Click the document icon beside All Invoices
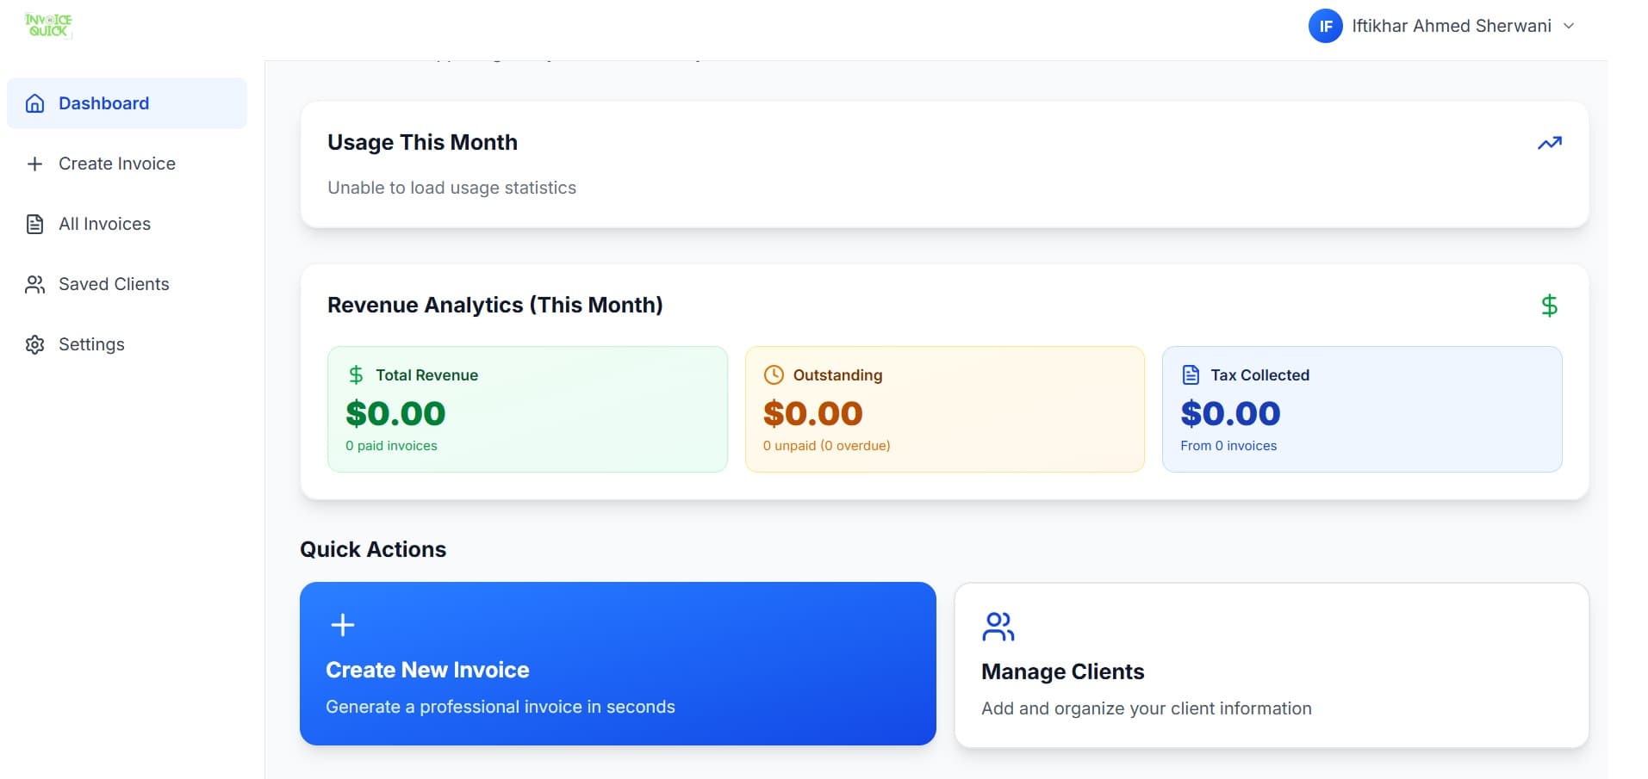Image resolution: width=1648 pixels, height=779 pixels. tap(34, 223)
